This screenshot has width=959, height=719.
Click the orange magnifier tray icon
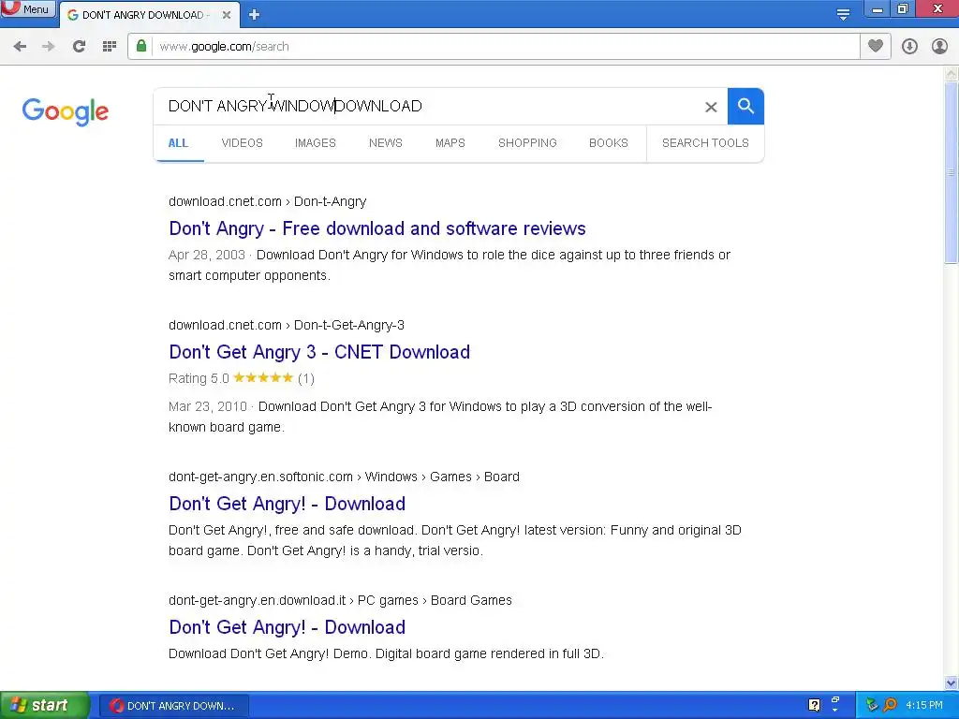891,706
